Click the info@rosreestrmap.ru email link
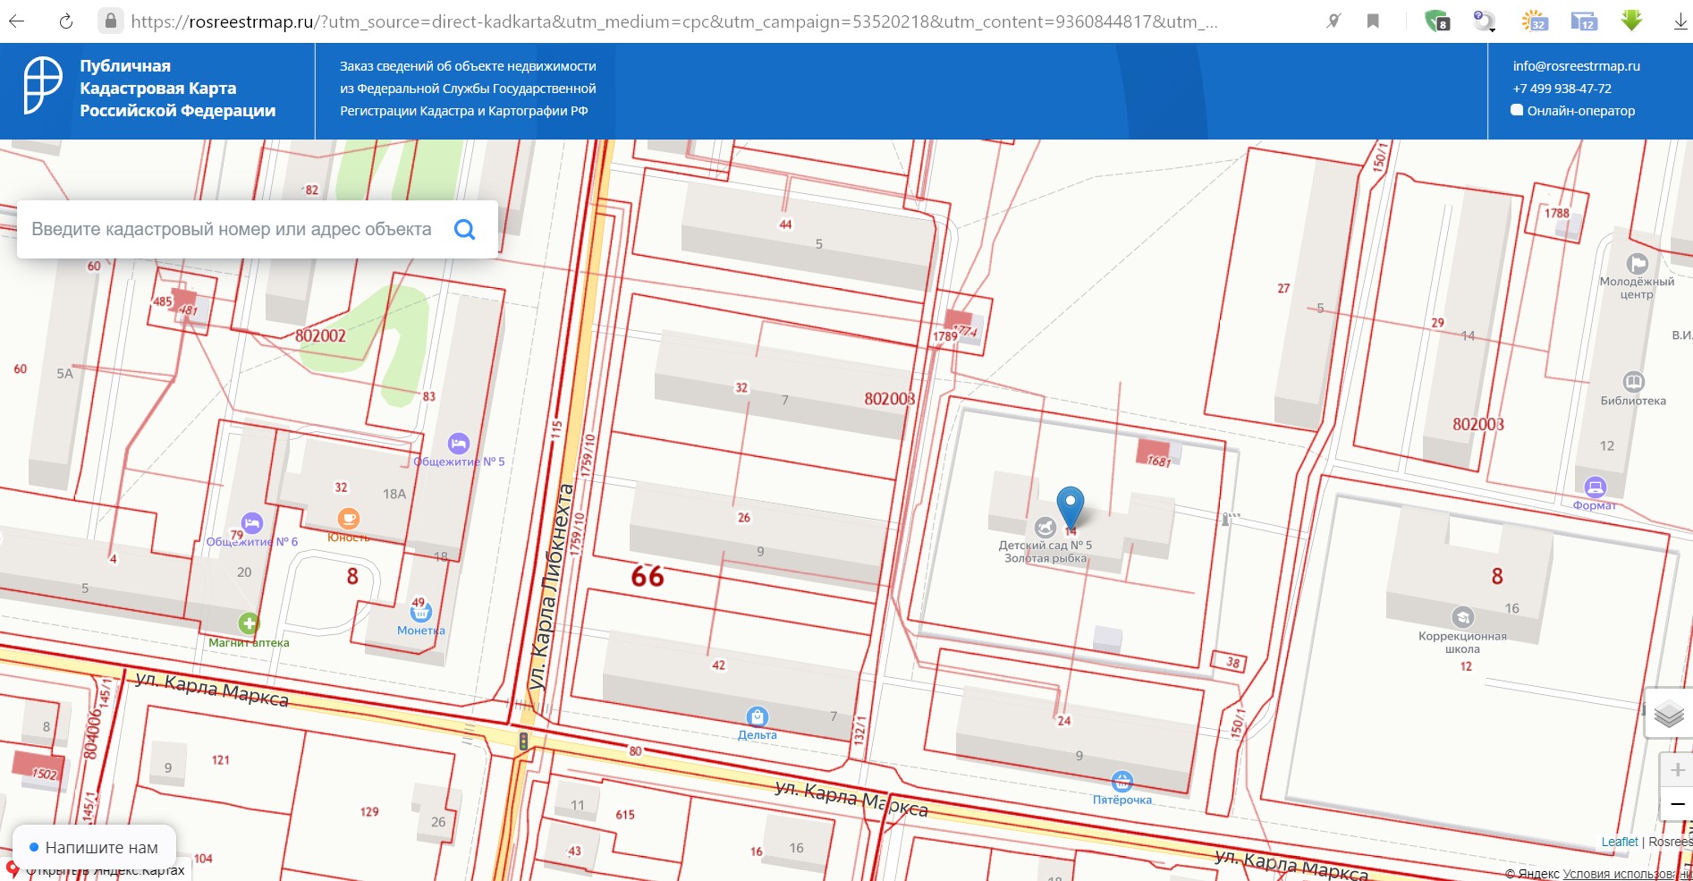Screen dimensions: 1693x881 [x=1576, y=66]
